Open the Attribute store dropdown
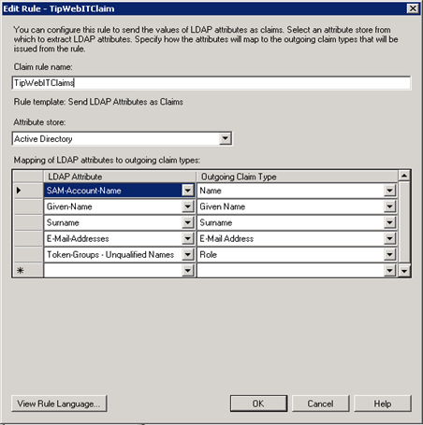The height and width of the screenshot is (425, 423). click(x=225, y=138)
